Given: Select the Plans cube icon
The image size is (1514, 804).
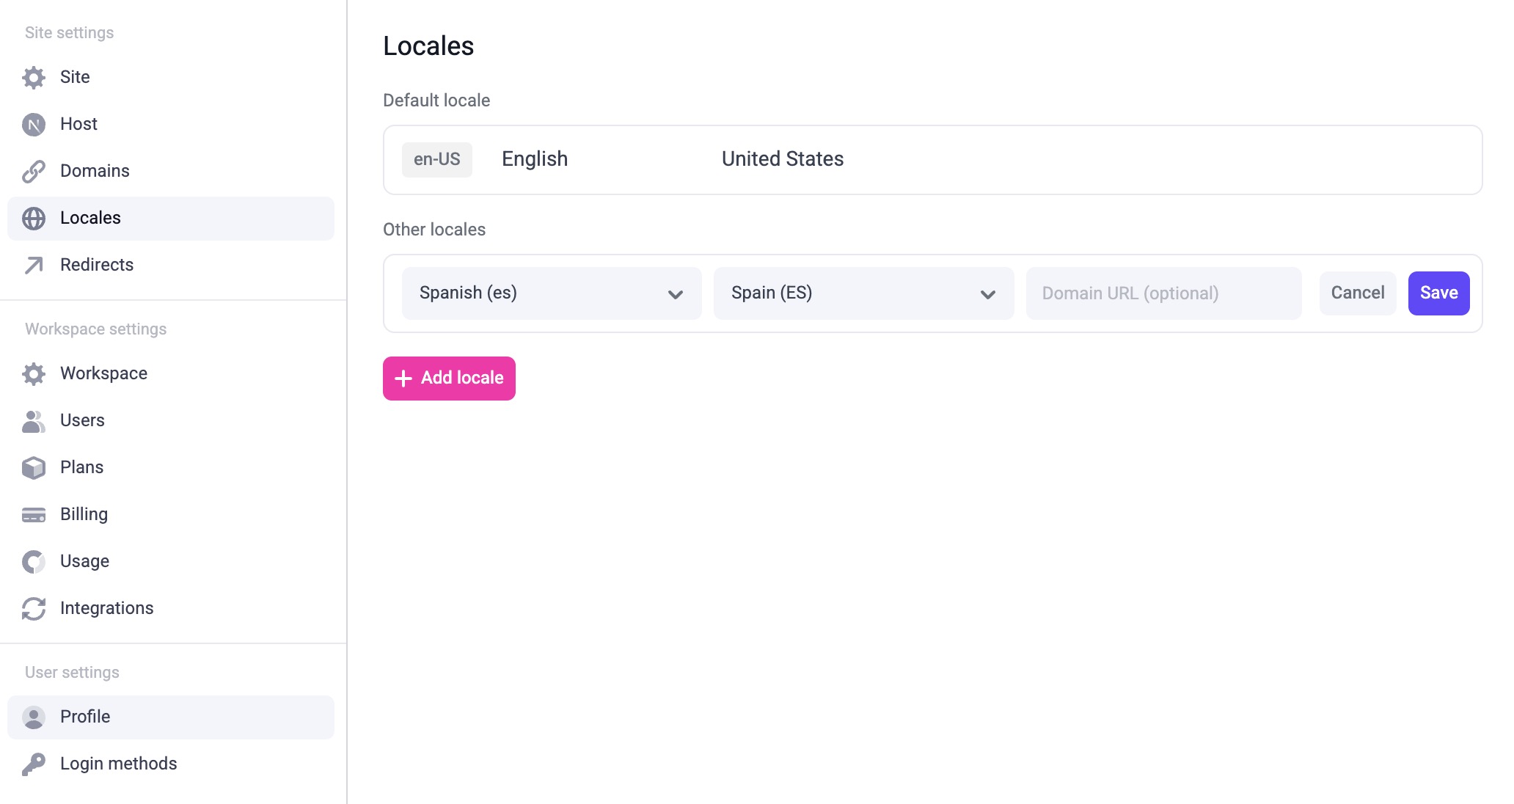Looking at the screenshot, I should 34,467.
